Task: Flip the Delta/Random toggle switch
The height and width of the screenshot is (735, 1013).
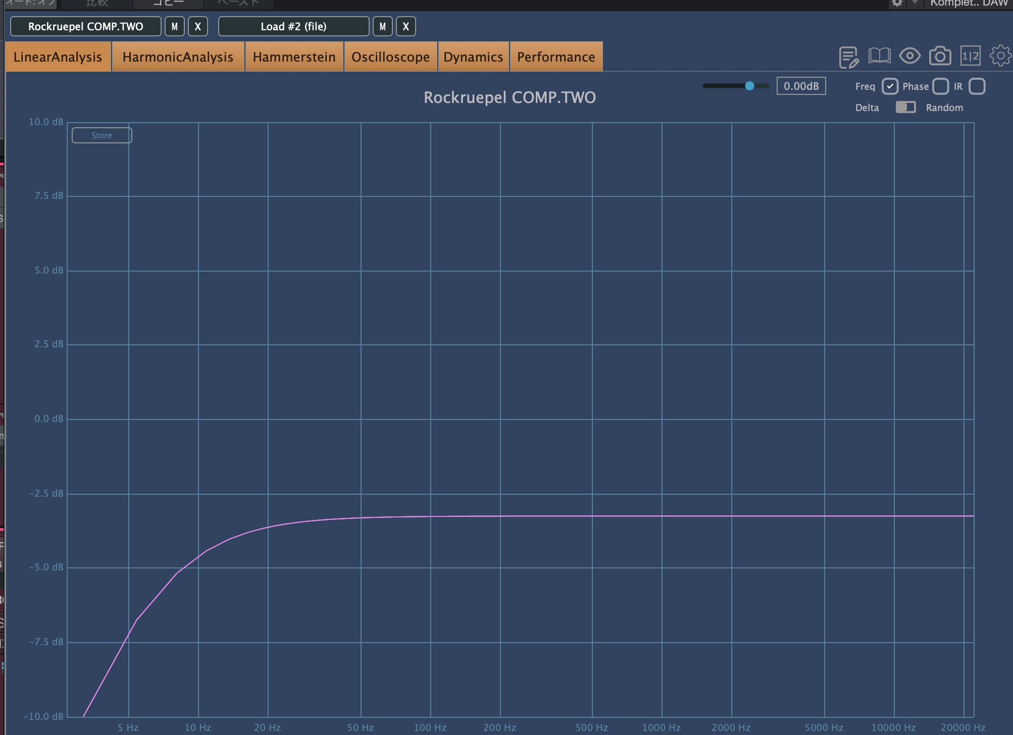Action: click(x=905, y=108)
